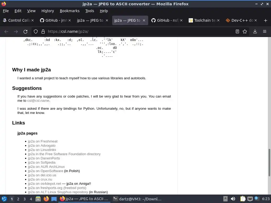
Task: Open the Help menu
Action: tap(104, 11)
